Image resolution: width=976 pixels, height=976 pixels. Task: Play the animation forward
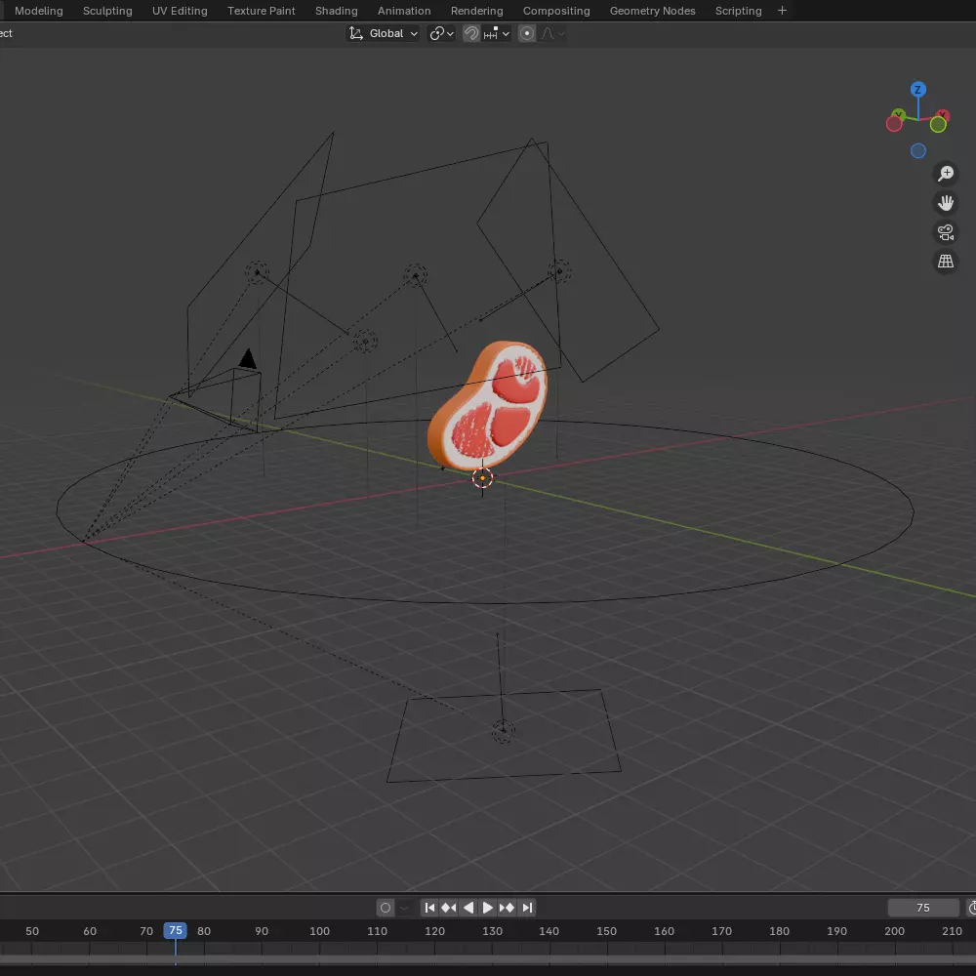[x=487, y=908]
